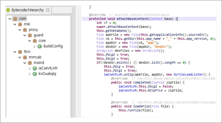Expand the iaCseVtLHh class node
Viewport: 222px width, 123px height.
tap(29, 68)
